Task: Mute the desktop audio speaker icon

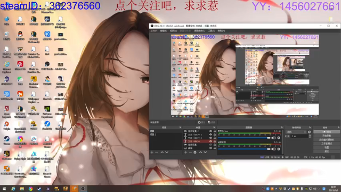Action: coord(273,149)
